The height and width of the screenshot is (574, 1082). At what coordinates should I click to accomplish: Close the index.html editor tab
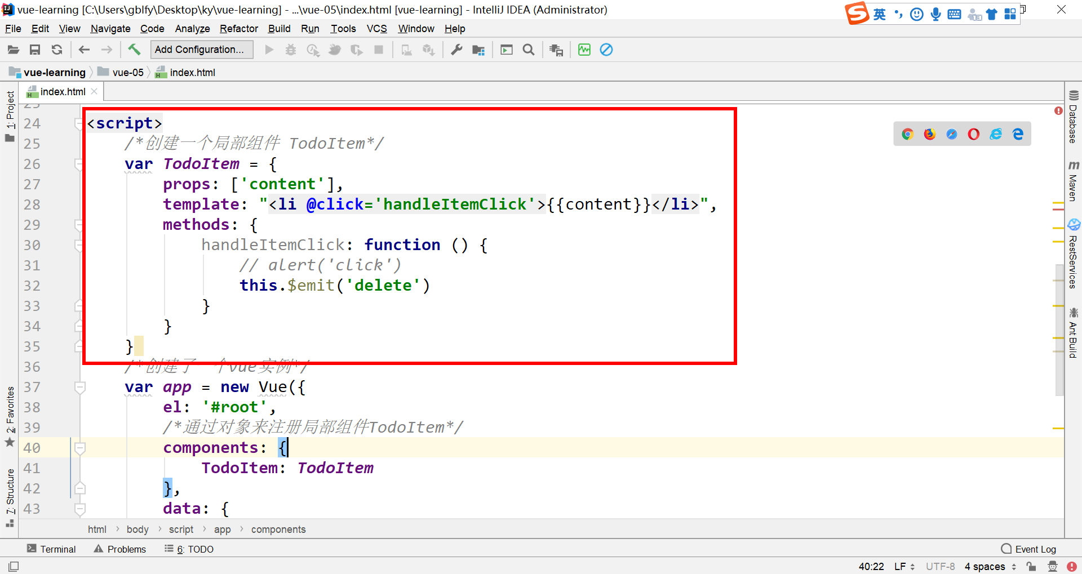click(94, 91)
